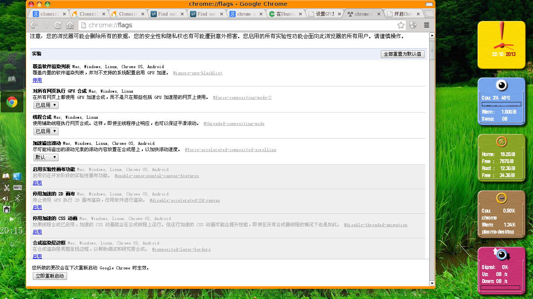
Task: Open the volume speaker tray icon
Action: click(x=5, y=199)
